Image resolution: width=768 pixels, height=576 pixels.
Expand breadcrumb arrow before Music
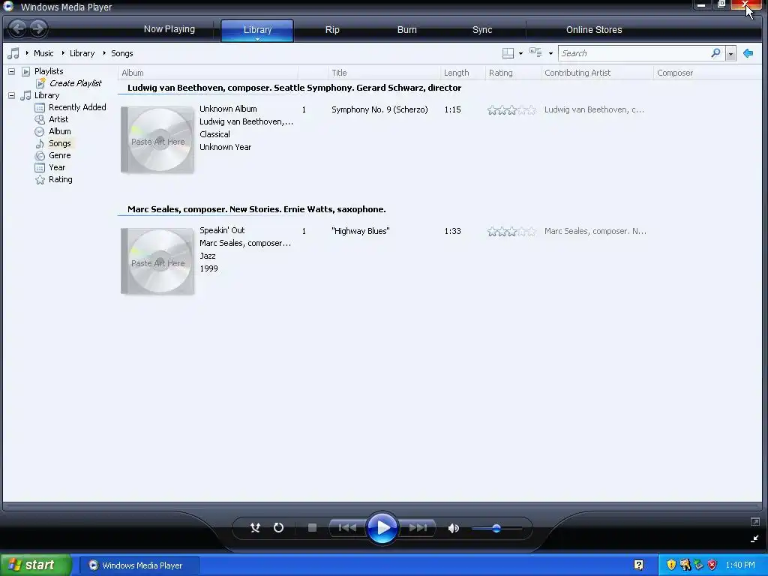tap(27, 53)
